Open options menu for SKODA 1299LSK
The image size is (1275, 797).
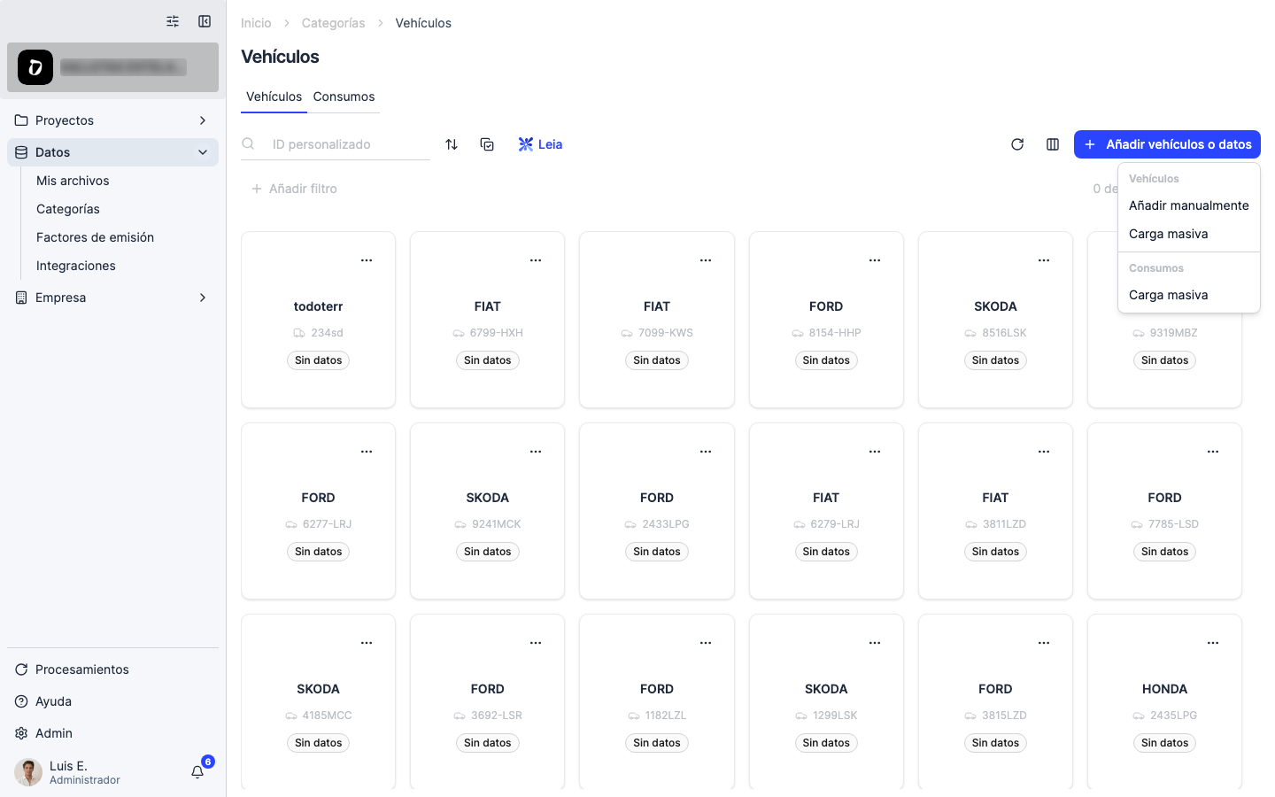click(875, 643)
